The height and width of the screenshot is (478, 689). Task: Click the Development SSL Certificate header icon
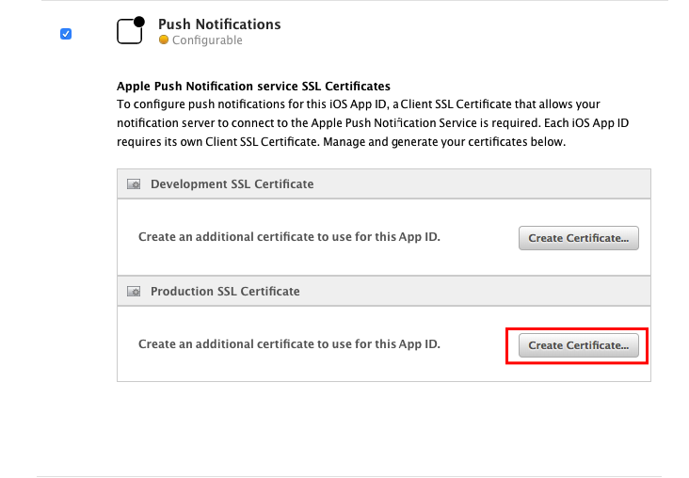tap(134, 184)
